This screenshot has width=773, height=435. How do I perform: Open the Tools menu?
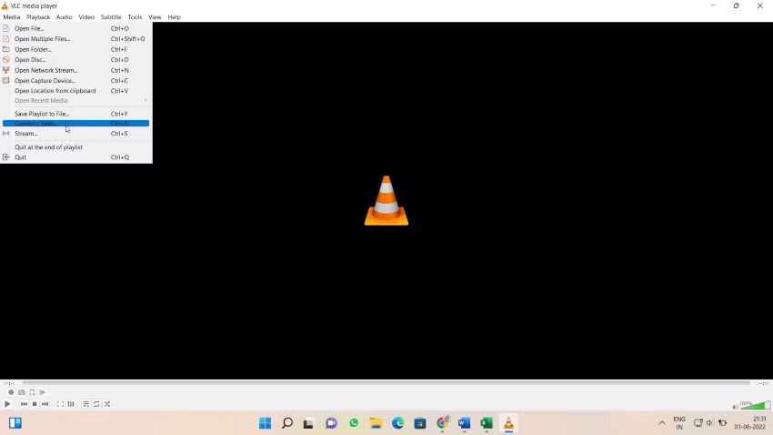[135, 16]
